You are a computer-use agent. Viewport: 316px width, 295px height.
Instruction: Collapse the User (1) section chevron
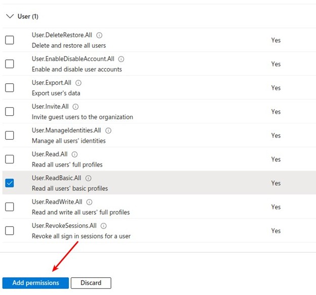click(10, 16)
